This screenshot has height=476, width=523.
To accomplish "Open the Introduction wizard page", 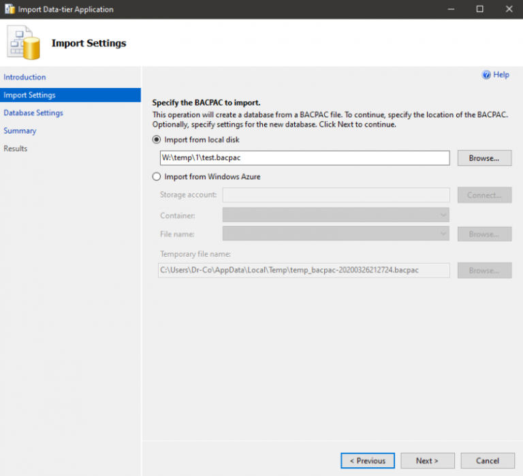I will pyautogui.click(x=25, y=78).
